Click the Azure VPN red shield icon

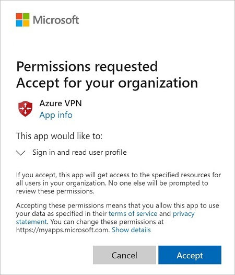[x=26, y=109]
